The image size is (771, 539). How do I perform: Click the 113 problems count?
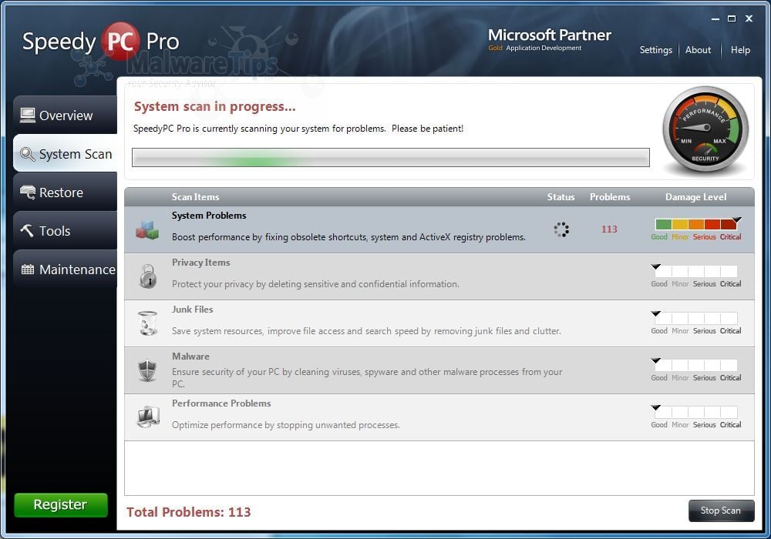tap(609, 229)
